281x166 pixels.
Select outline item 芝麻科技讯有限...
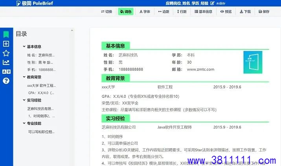tap(40, 109)
